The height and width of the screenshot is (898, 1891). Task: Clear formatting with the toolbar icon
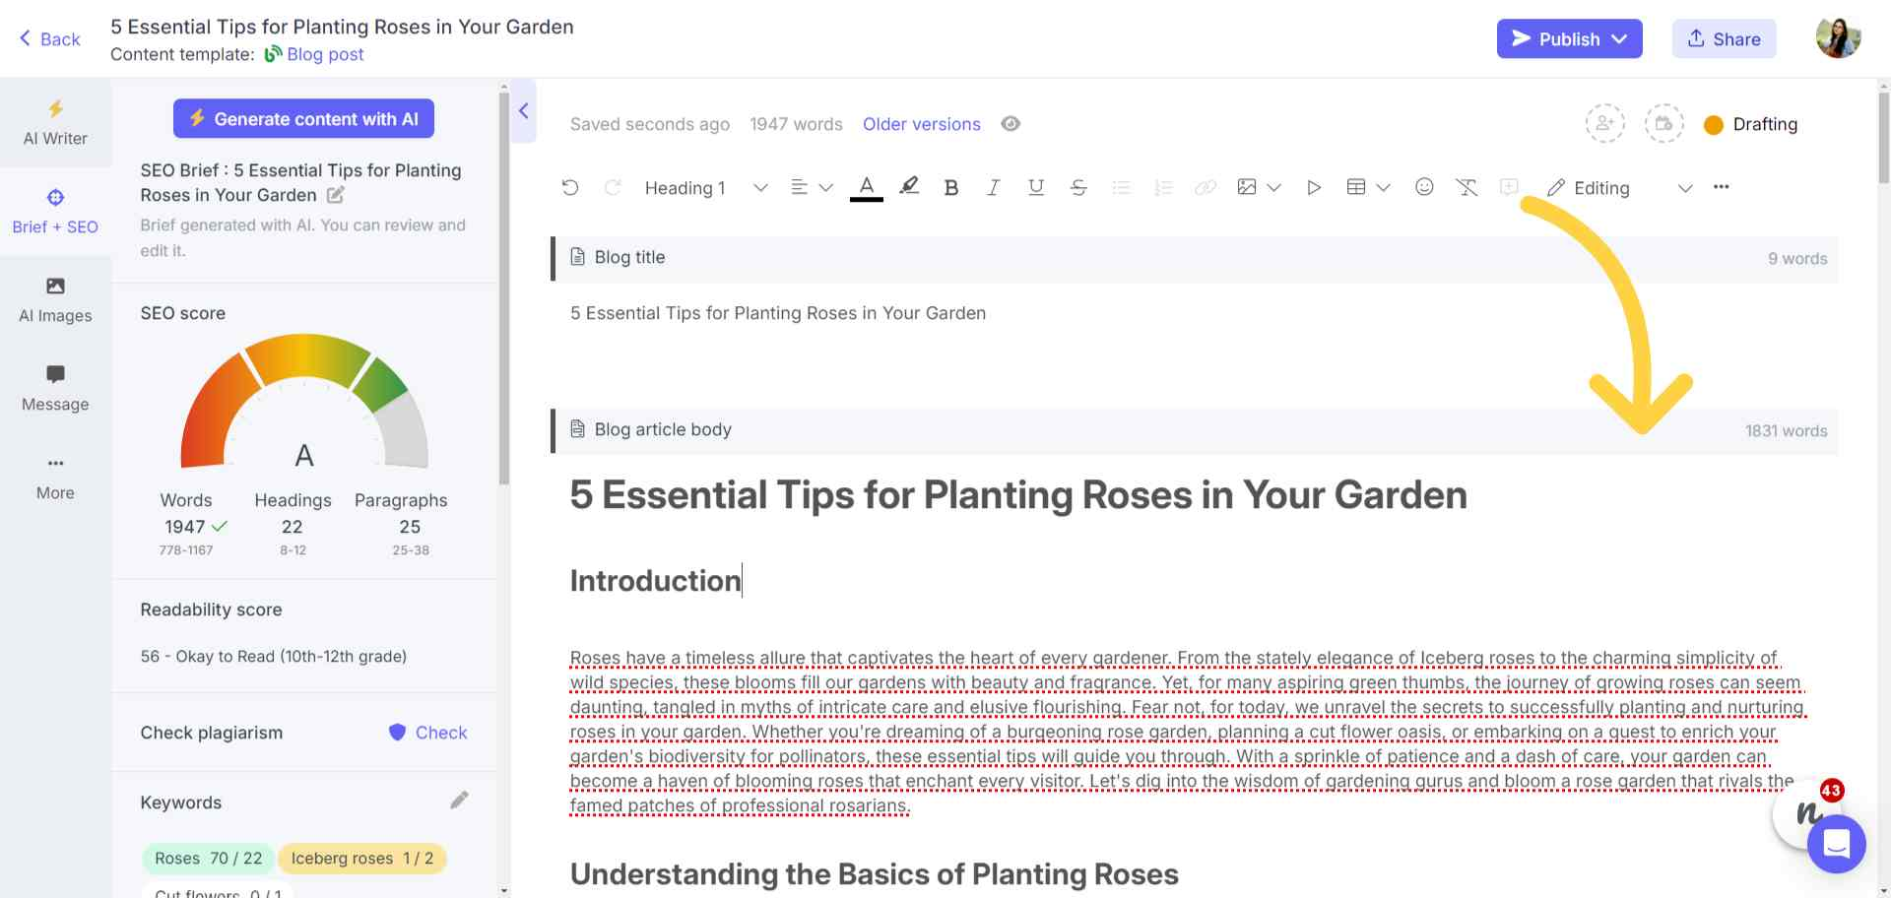[x=1467, y=187]
